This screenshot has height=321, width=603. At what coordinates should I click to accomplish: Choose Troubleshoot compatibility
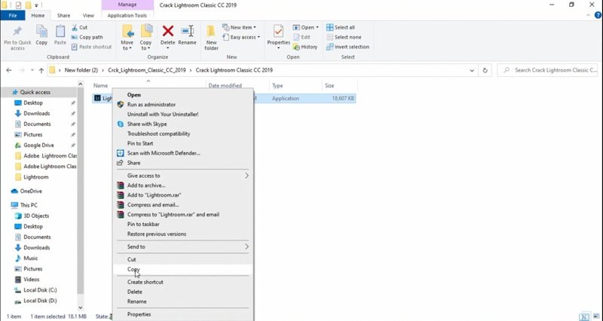click(x=183, y=133)
